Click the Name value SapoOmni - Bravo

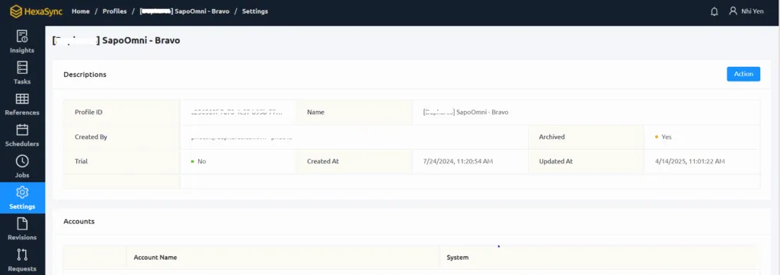click(x=465, y=112)
